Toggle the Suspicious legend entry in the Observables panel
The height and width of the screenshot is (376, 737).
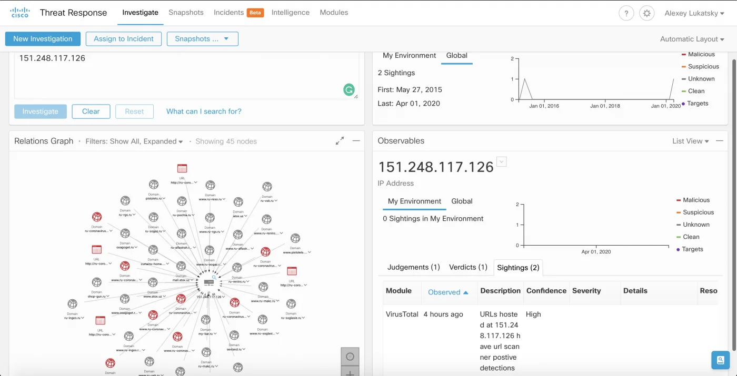point(695,212)
